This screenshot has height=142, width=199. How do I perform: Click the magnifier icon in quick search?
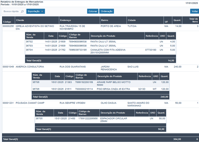[x=22, y=11]
